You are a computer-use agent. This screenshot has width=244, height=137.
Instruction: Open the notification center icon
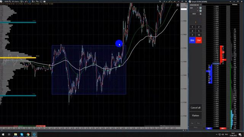coord(240,134)
